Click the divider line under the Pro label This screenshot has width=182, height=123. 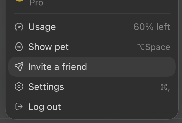(x=92, y=14)
